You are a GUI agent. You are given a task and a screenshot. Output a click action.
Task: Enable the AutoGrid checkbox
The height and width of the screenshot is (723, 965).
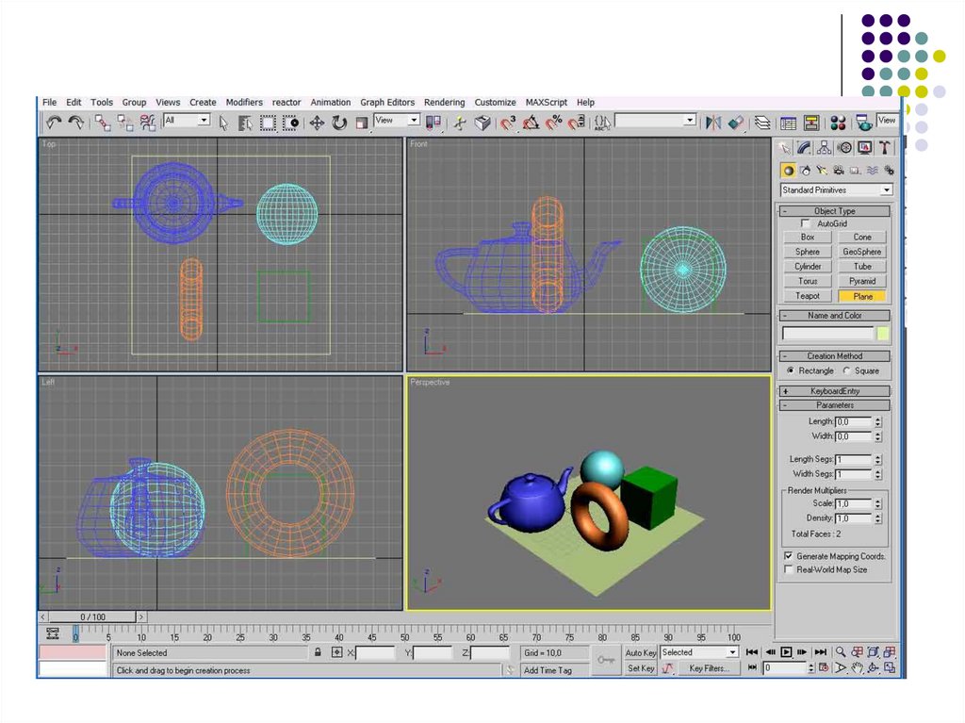click(805, 224)
